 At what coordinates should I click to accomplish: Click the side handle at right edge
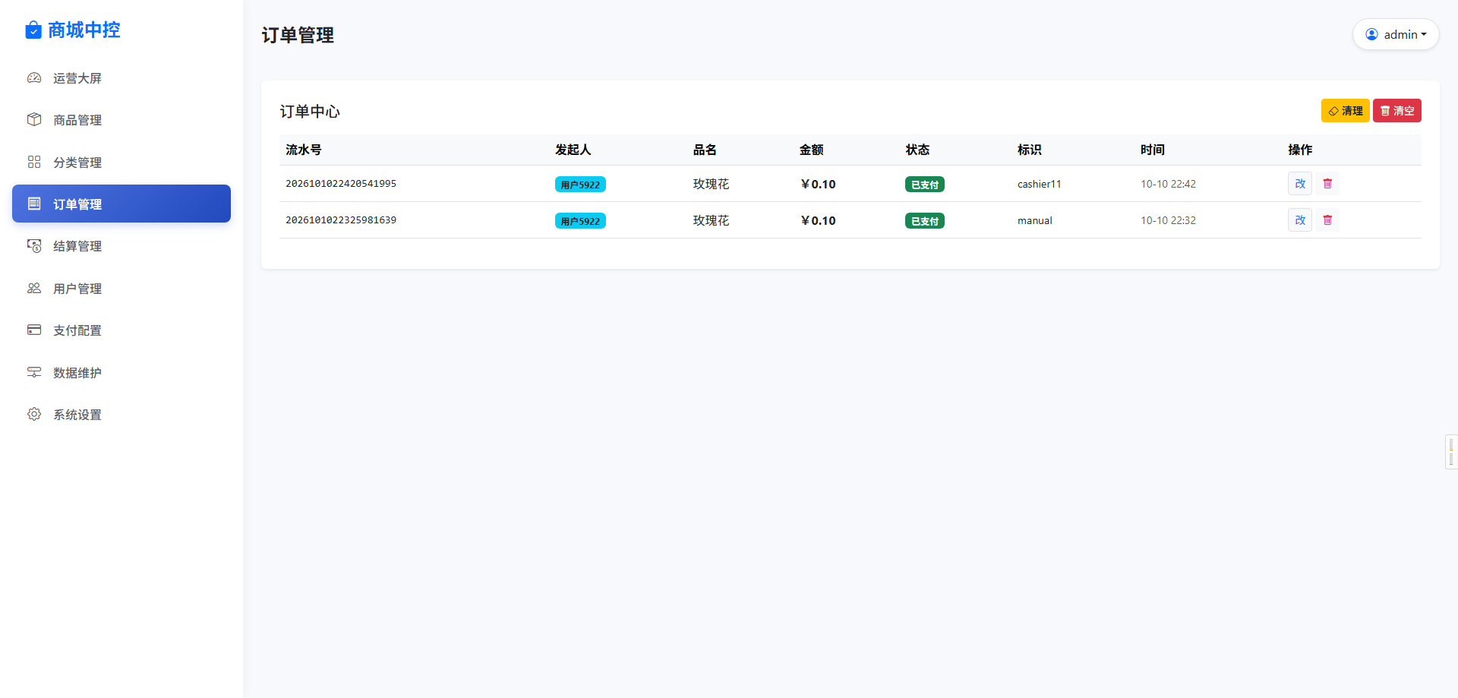[x=1451, y=452]
